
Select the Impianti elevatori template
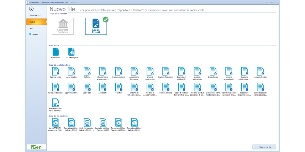[x=260, y=71]
